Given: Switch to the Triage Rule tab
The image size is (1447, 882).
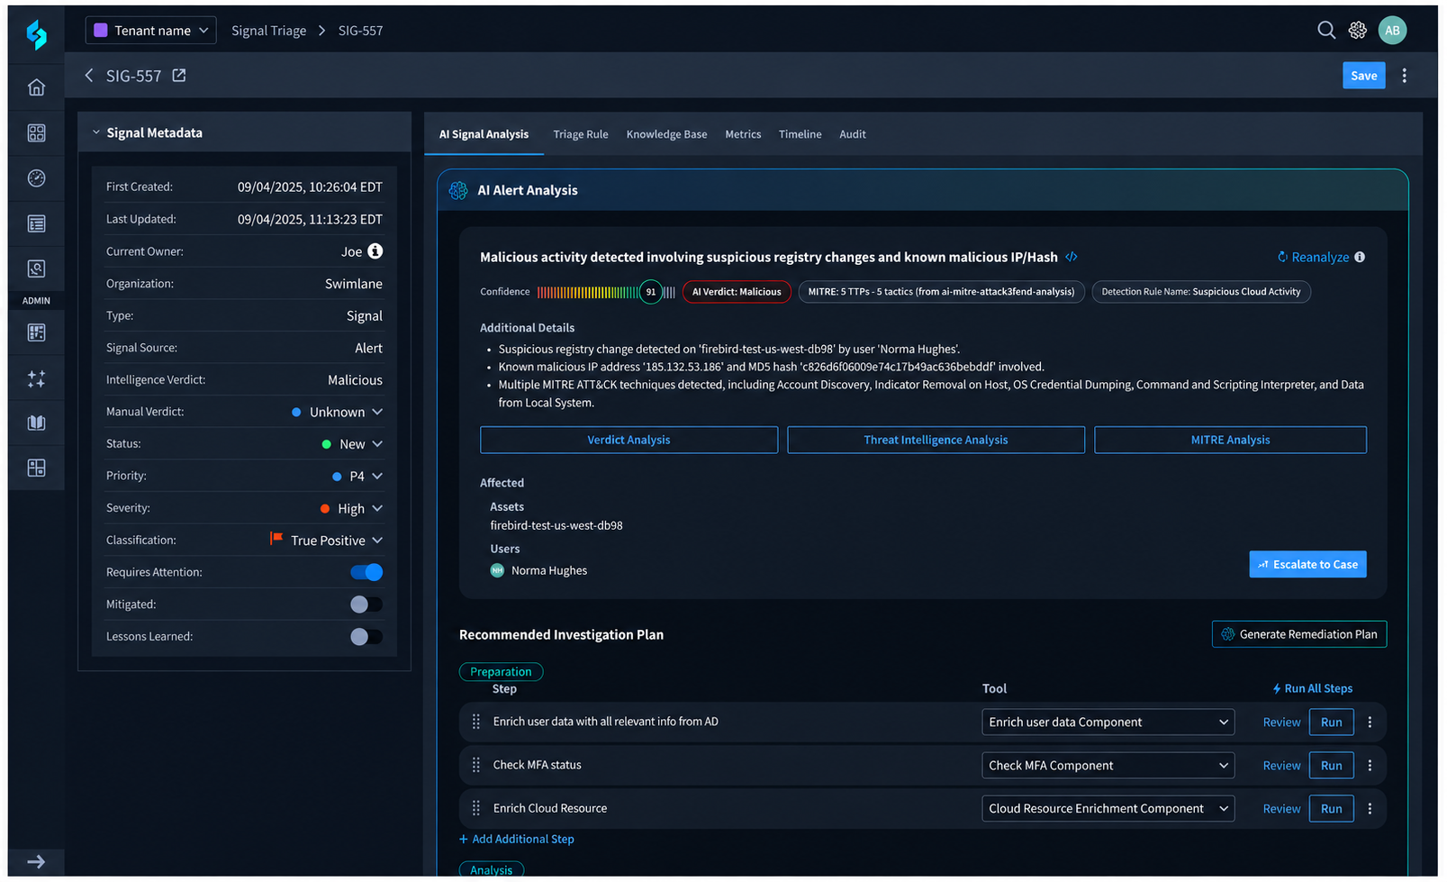Looking at the screenshot, I should pos(580,134).
